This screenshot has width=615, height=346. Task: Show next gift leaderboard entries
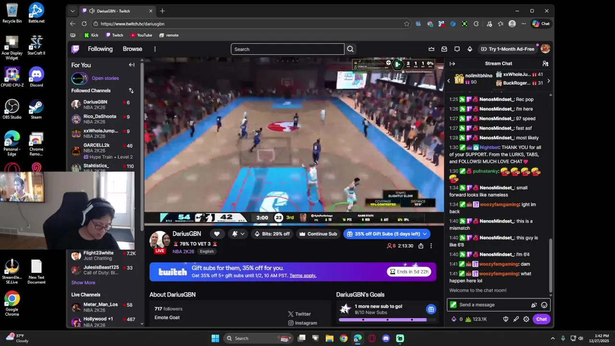[x=549, y=81]
